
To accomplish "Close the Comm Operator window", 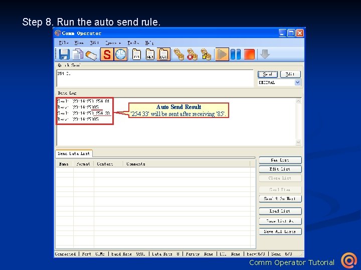I will coord(300,33).
